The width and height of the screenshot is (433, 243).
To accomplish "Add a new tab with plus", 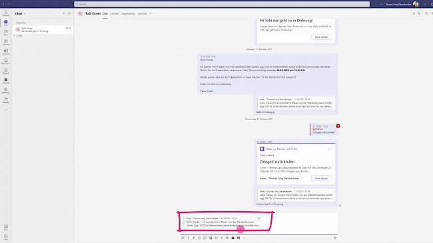I will point(151,13).
